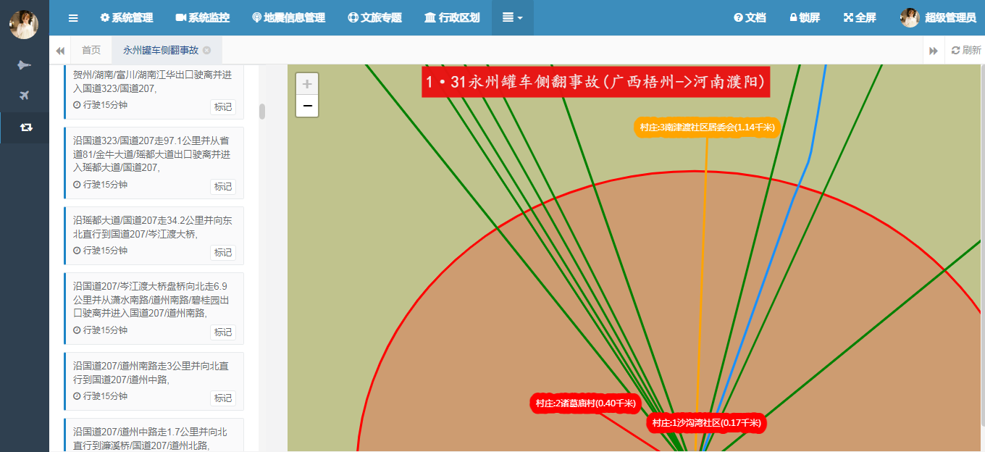The width and height of the screenshot is (985, 452).
Task: Zoom in the map with plus button
Action: [307, 84]
